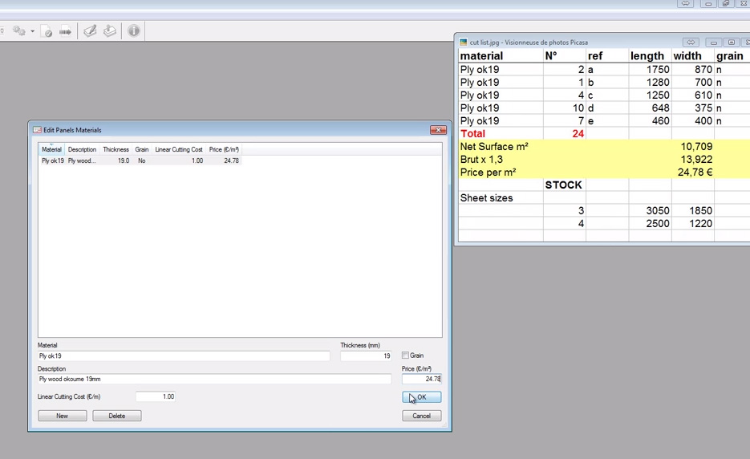Click the 'Brut x 1,3' label
Viewport: 750px width, 459px height.
coord(481,160)
